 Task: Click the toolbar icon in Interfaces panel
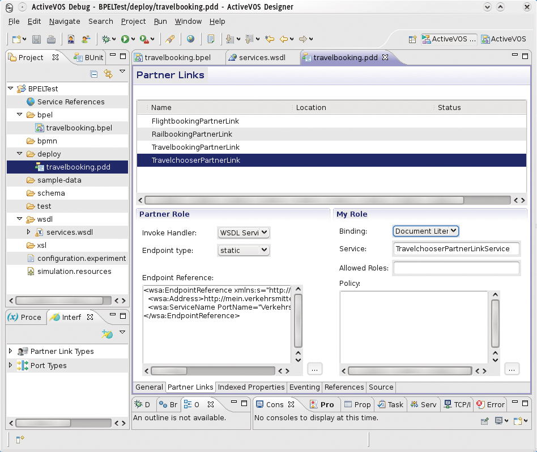coord(107,333)
